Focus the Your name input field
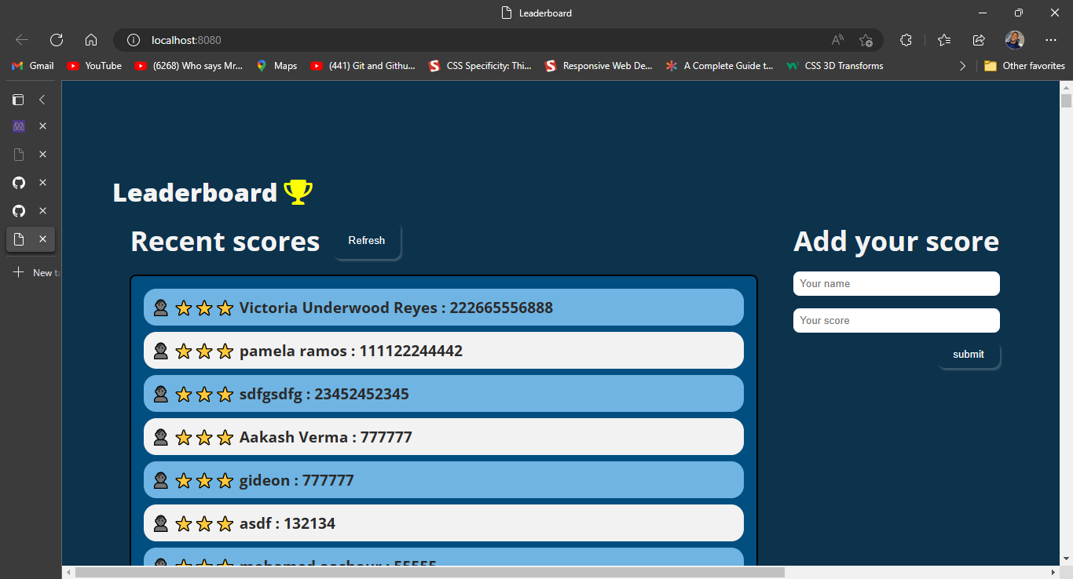Screen dimensions: 1073x579 (896, 284)
